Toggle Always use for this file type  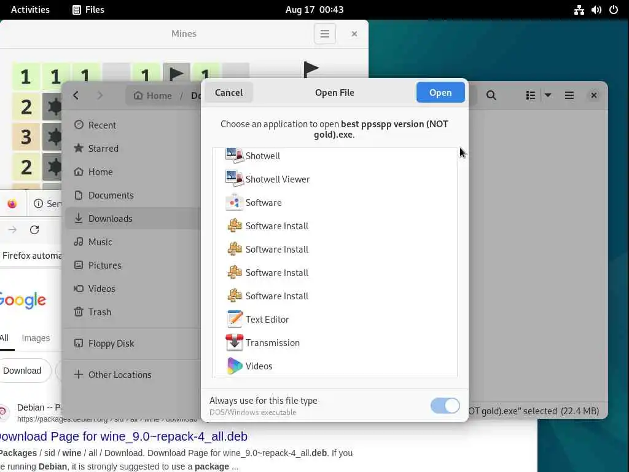445,406
